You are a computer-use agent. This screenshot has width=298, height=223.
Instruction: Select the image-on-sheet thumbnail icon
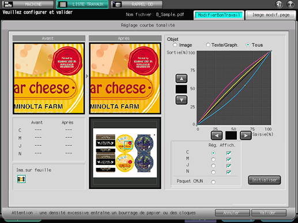coord(21,179)
